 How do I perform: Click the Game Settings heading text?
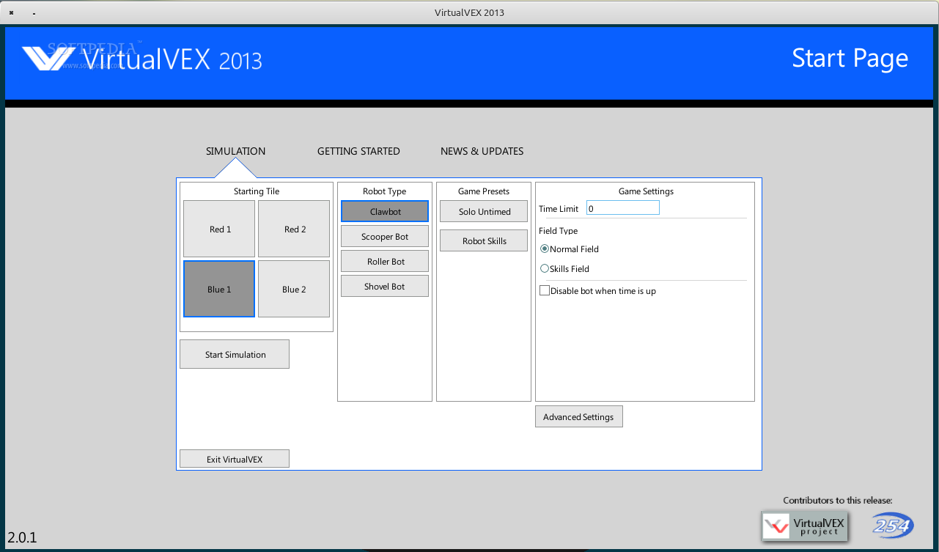[646, 191]
